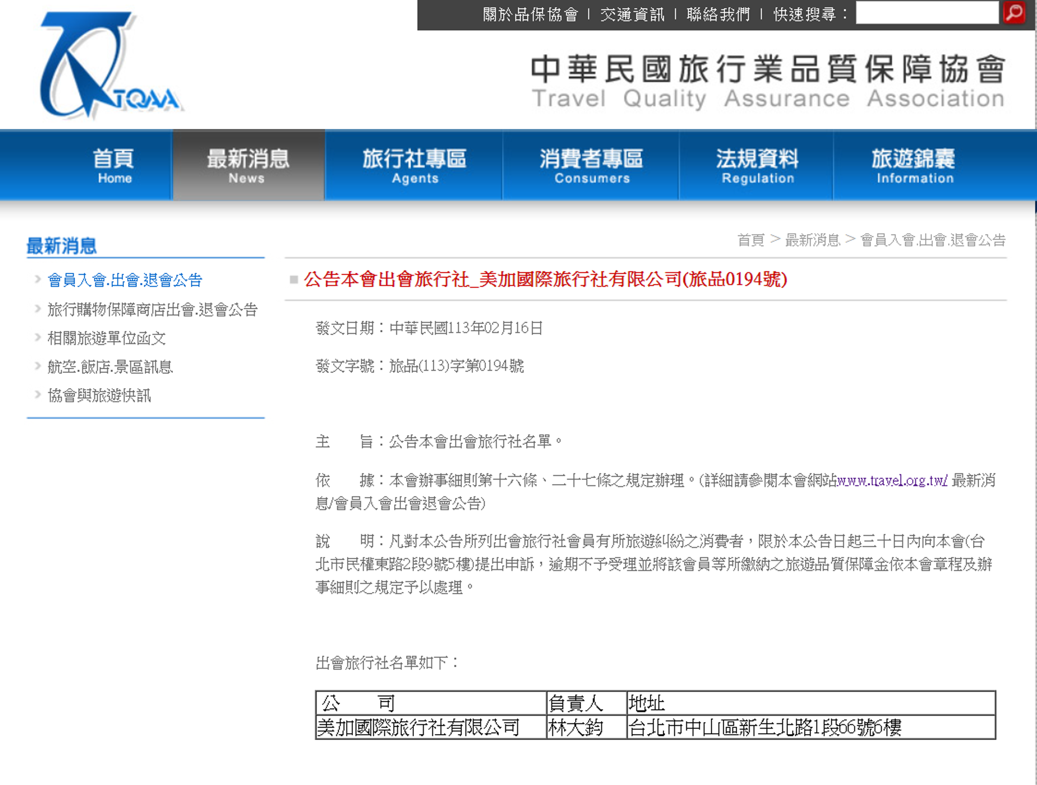Click the arrow bullet beside 相關旅遊單位函文
This screenshot has width=1037, height=785.
38,337
